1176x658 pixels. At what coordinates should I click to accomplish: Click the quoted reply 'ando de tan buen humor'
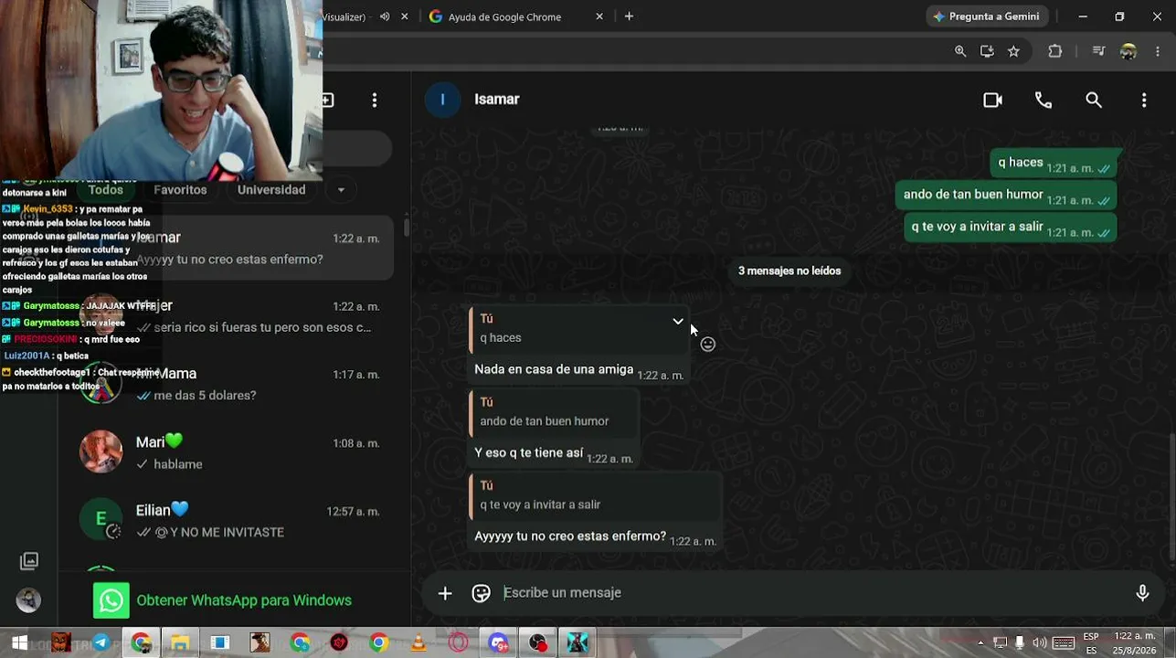(554, 412)
